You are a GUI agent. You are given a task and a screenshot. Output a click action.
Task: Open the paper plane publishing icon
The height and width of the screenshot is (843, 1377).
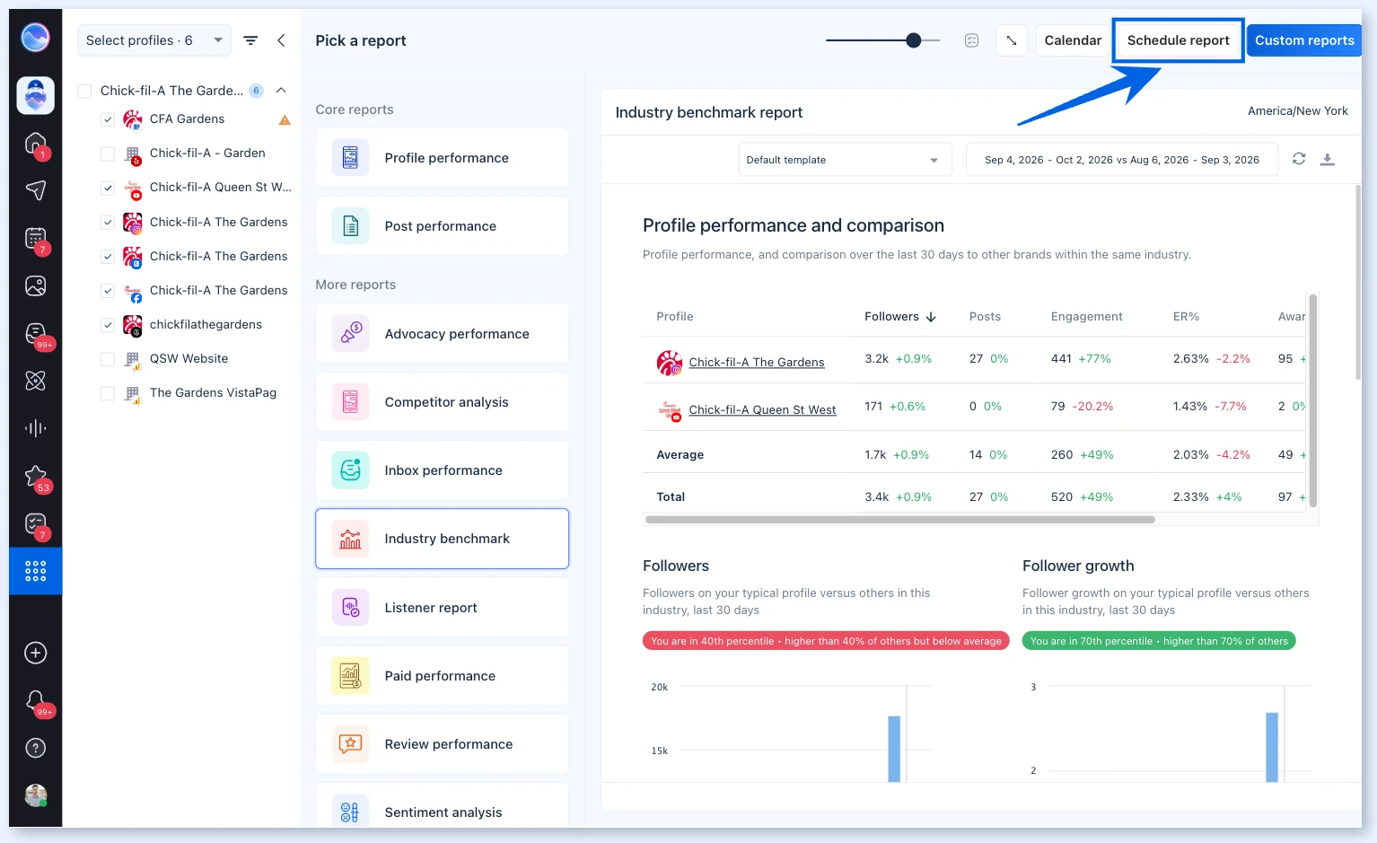tap(35, 190)
